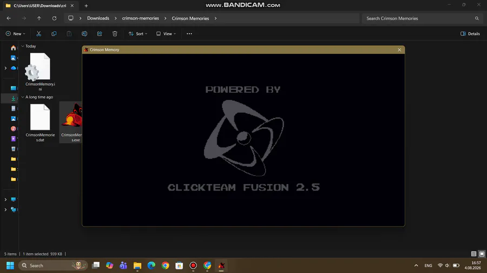
Task: Open Home in the Explorer sidebar
Action: point(14,47)
